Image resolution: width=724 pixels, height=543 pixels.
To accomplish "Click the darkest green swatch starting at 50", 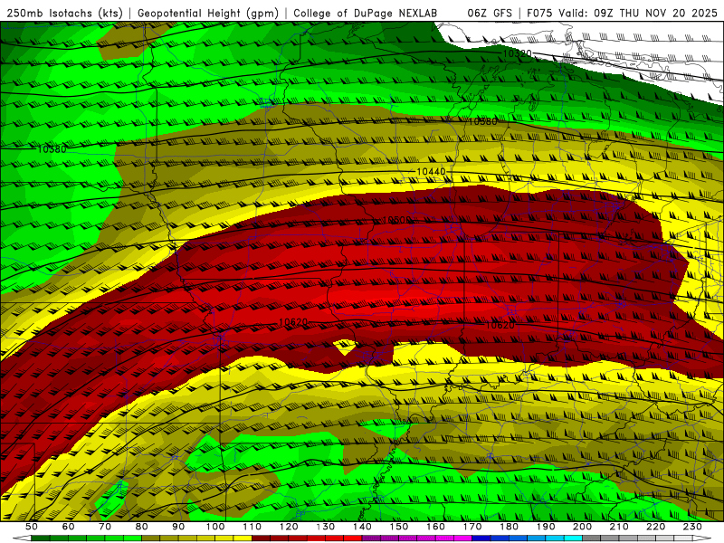I will coord(41,538).
